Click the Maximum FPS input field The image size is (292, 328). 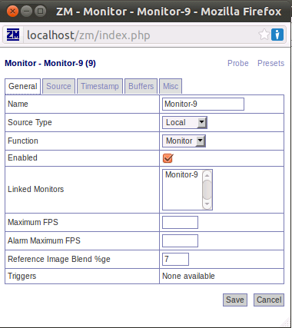pyautogui.click(x=180, y=222)
